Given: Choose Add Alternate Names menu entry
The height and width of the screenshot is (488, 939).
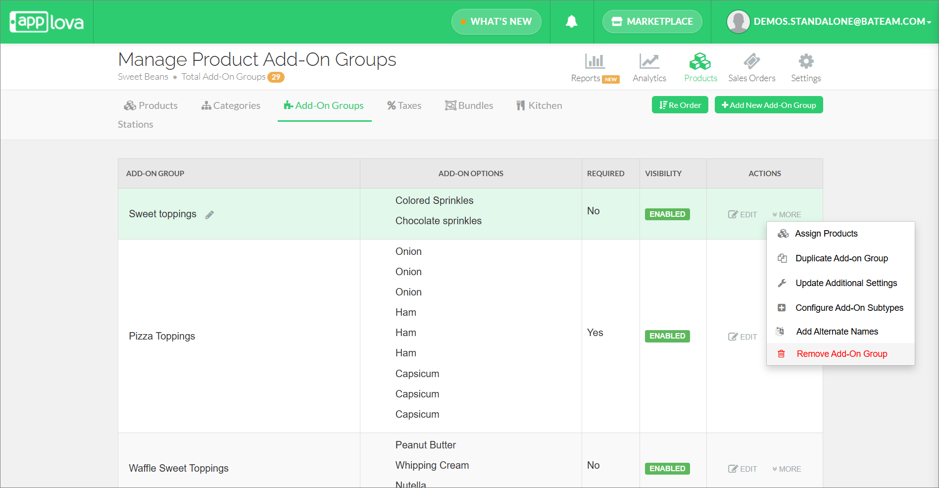Looking at the screenshot, I should click(840, 332).
